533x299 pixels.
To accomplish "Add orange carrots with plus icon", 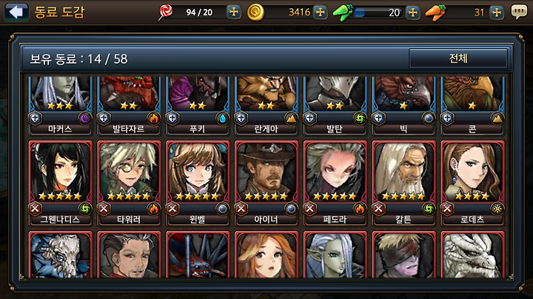I will click(x=497, y=13).
